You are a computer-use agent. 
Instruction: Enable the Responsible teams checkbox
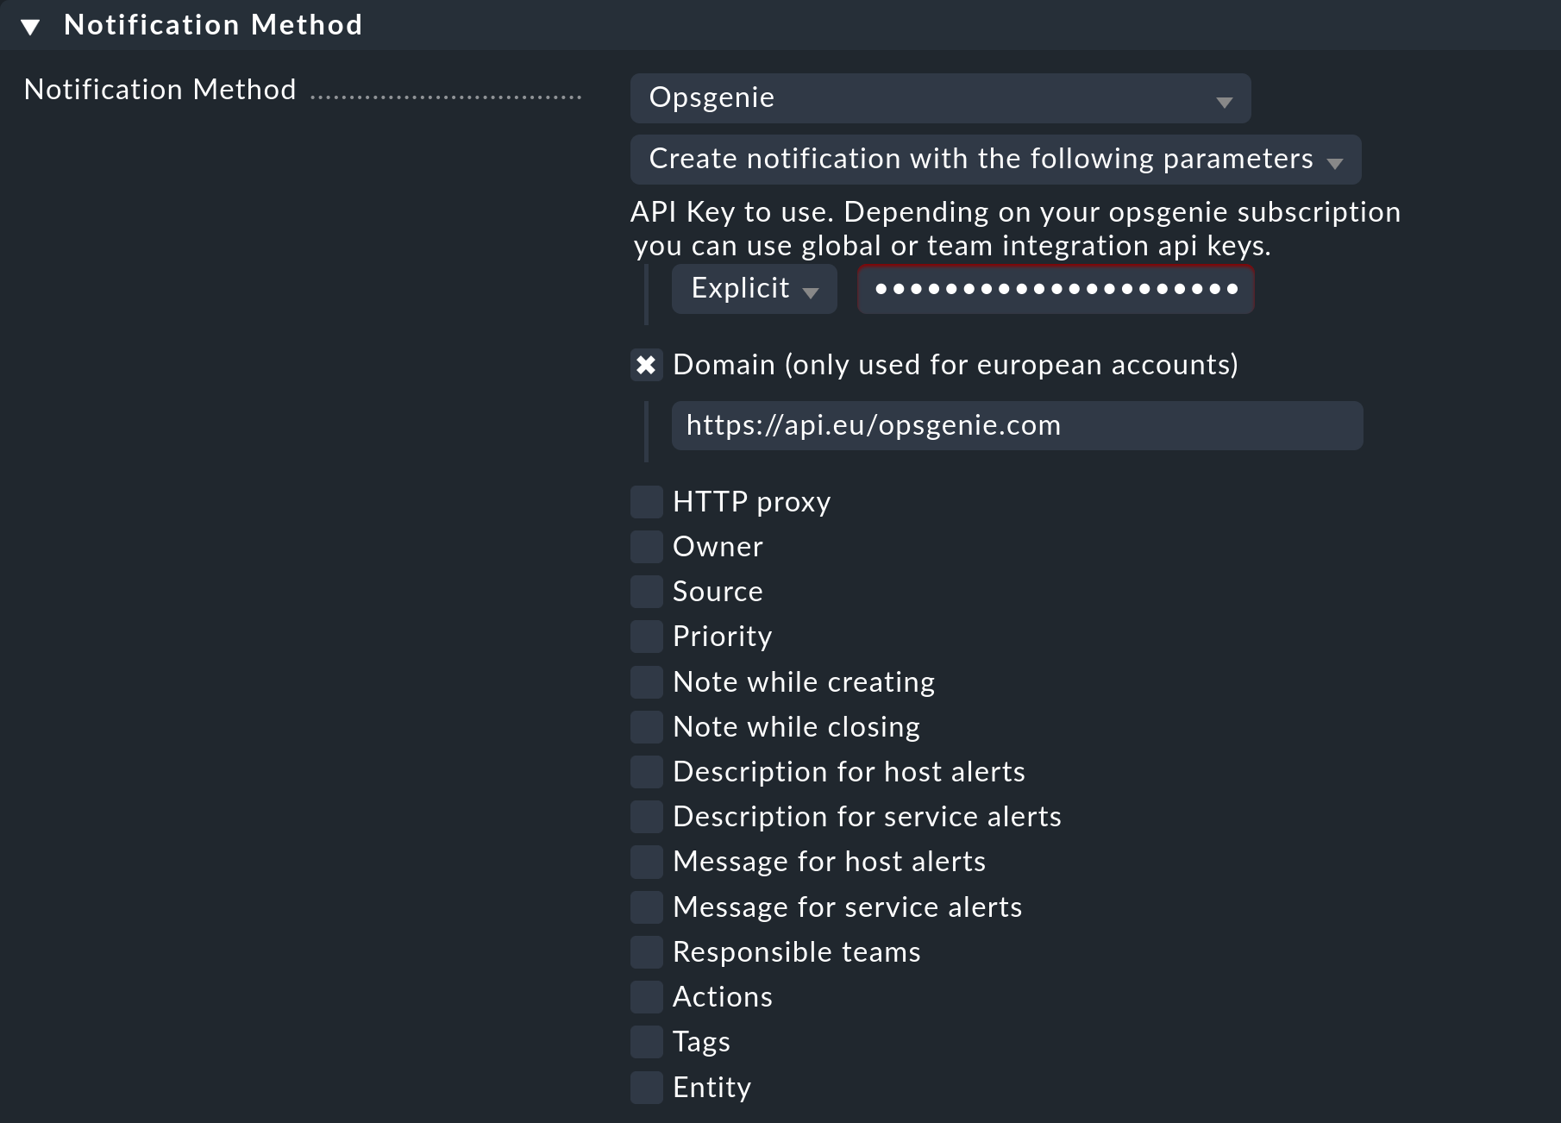[647, 952]
